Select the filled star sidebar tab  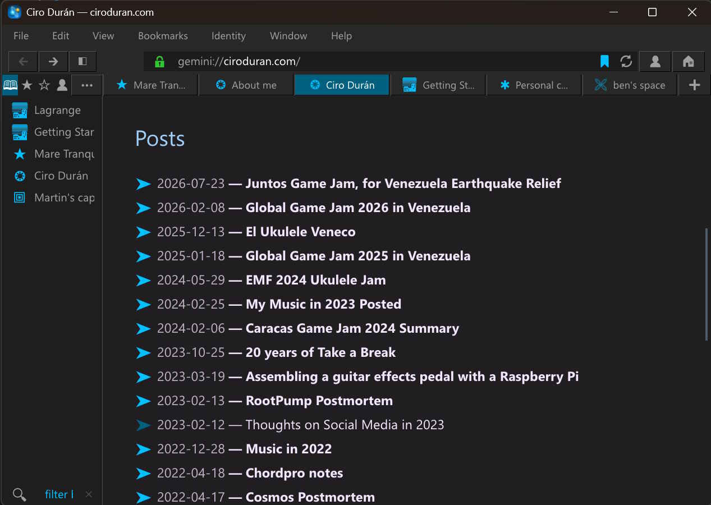pos(27,85)
